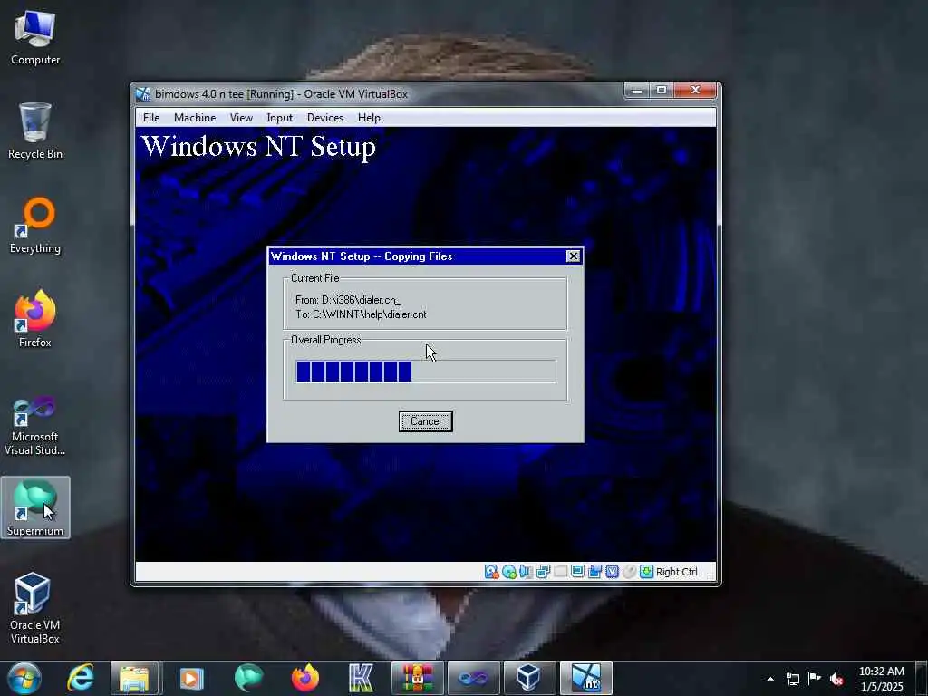Image resolution: width=928 pixels, height=696 pixels.
Task: Click the display indicator in VirtualBox status bar
Action: point(577,572)
